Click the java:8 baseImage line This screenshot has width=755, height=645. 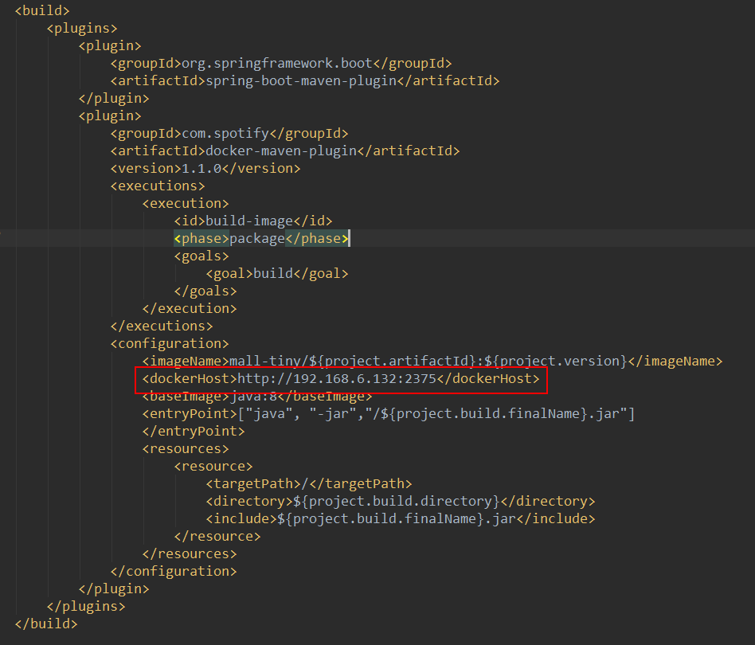pos(257,397)
